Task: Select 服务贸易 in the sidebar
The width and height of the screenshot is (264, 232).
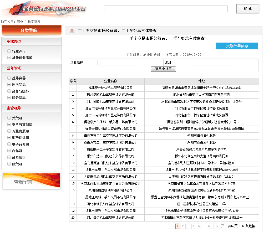Action: click(19, 98)
